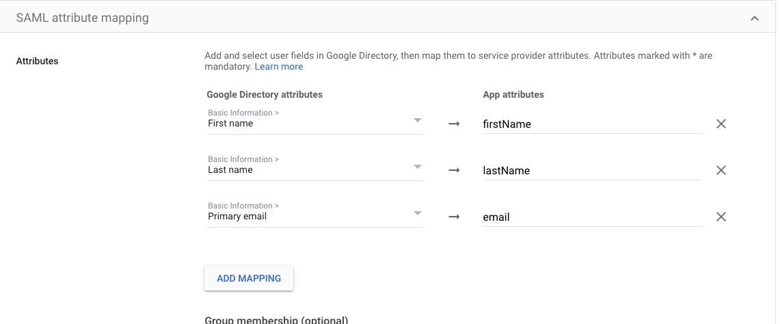Click the Group membership (optional) heading
780x324 pixels.
tap(276, 320)
